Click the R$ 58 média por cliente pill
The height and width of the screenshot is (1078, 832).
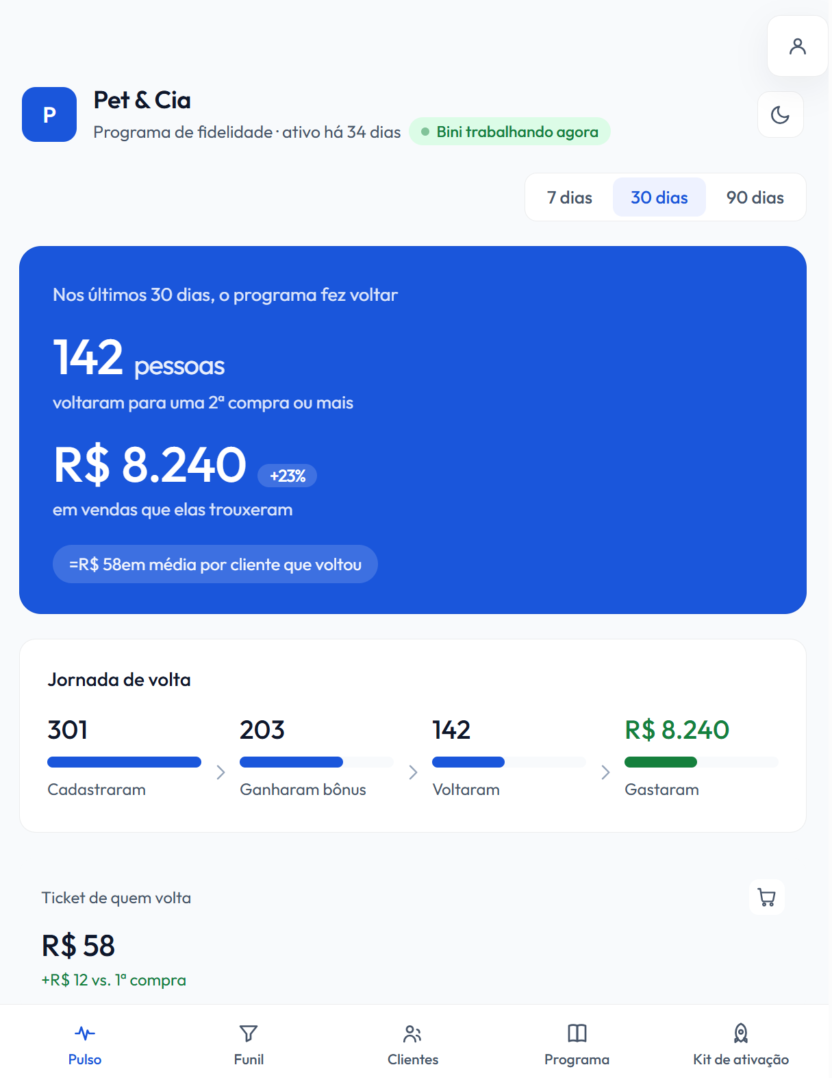coord(215,564)
